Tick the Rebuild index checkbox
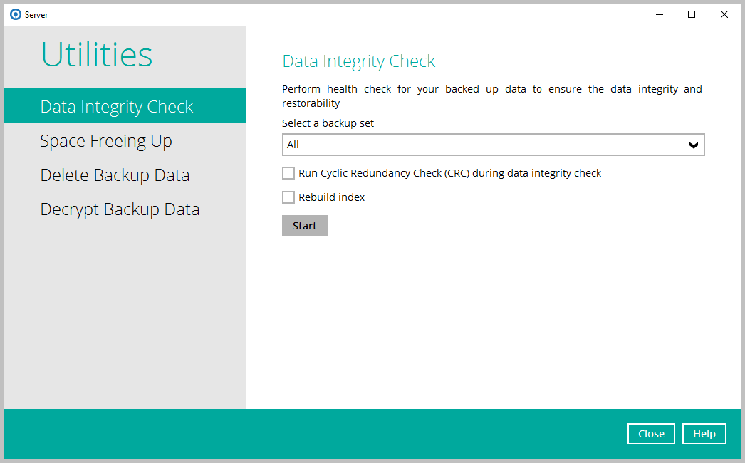Screen dimensions: 745x463 point(288,197)
